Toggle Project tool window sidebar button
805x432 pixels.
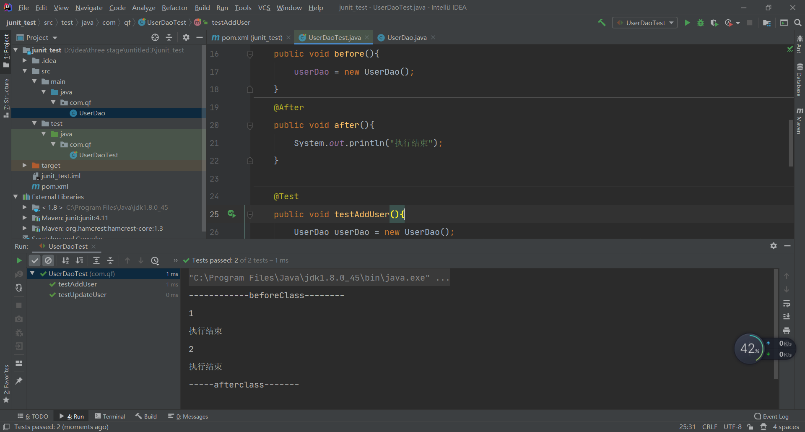(6, 50)
